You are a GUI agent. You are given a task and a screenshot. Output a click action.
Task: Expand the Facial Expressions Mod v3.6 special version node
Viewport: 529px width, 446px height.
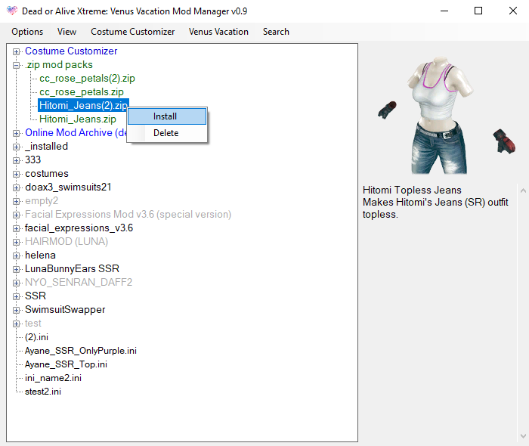point(16,215)
